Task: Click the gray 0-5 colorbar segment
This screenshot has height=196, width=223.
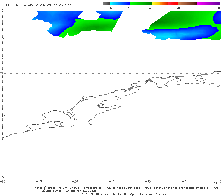Action: [106, 4]
